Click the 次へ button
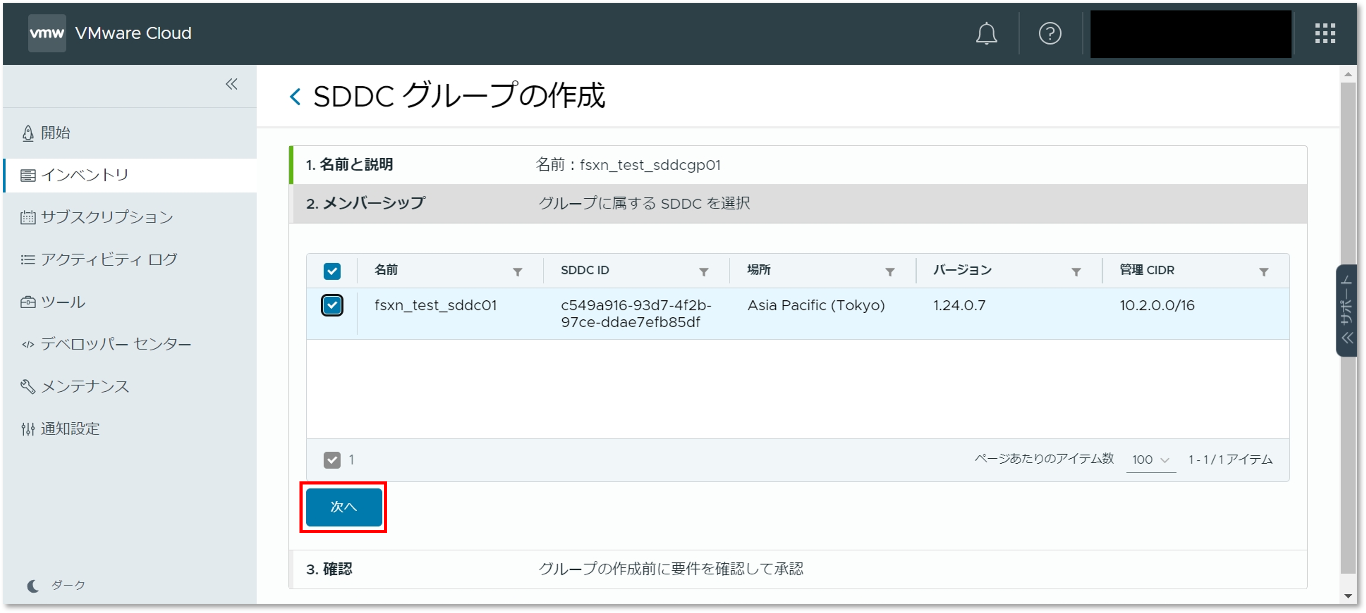 point(344,507)
